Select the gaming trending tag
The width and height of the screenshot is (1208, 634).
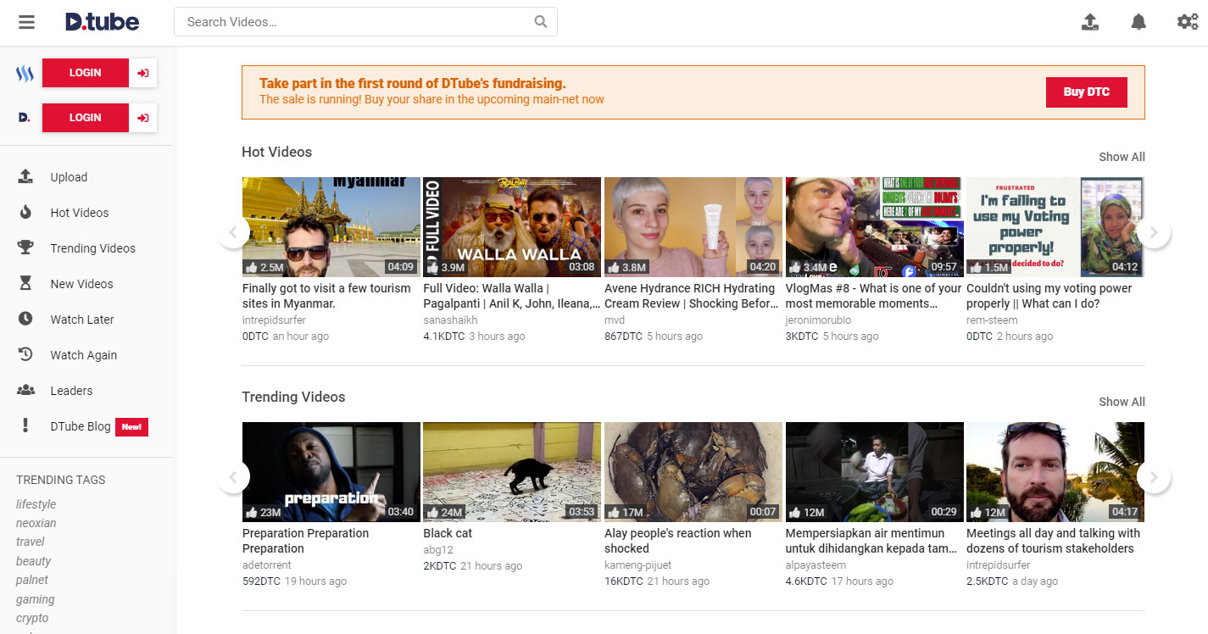coord(36,599)
